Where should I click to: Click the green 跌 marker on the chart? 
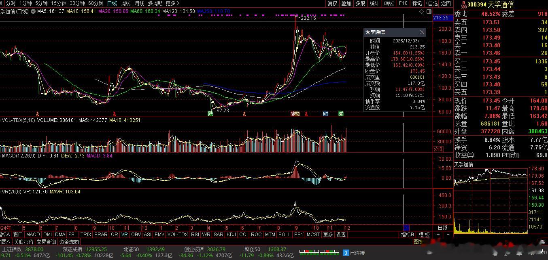pos(210,114)
